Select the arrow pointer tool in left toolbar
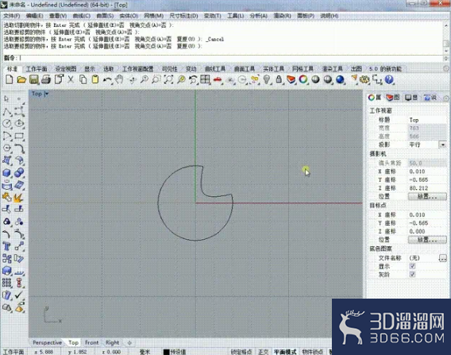This screenshot has height=355, width=451. pyautogui.click(x=6, y=98)
